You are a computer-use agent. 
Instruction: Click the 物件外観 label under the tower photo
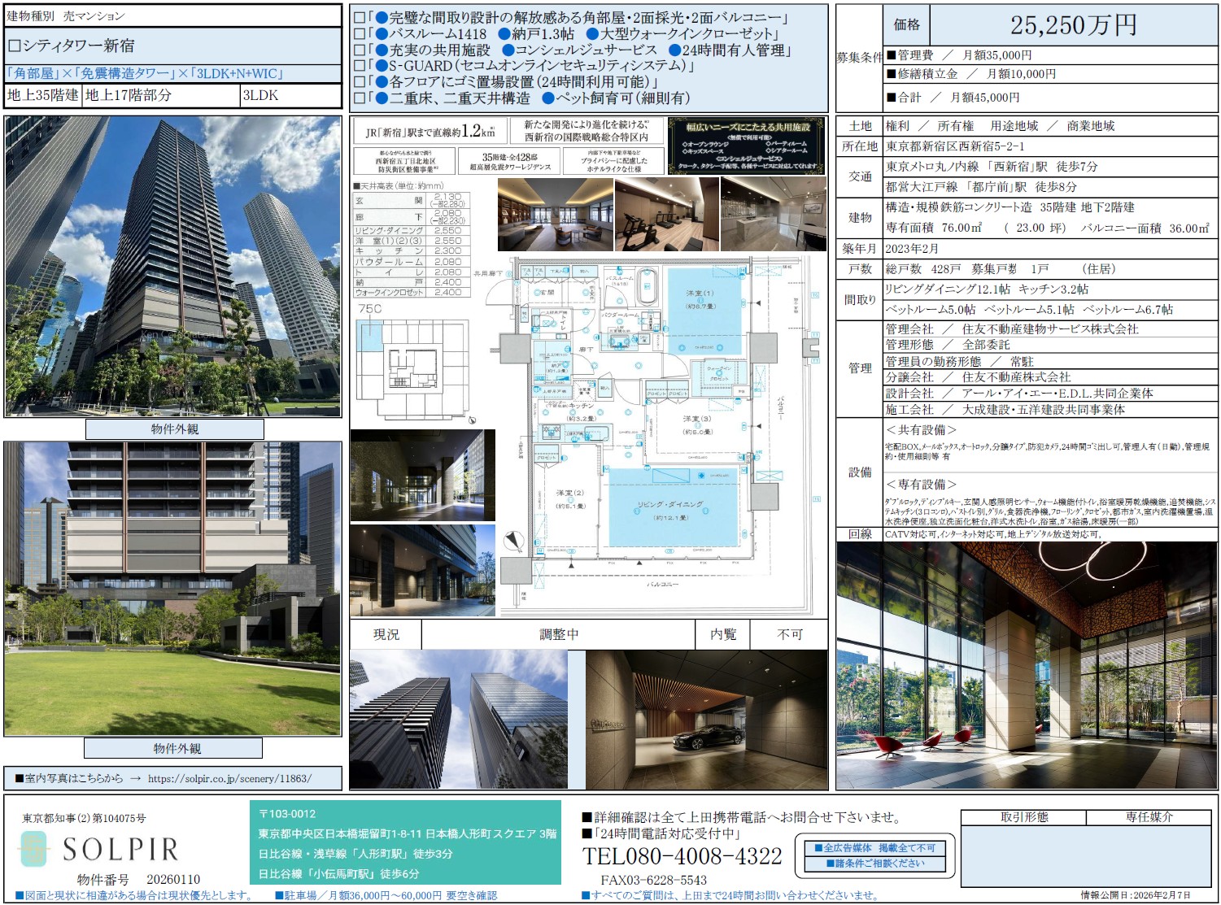174,429
